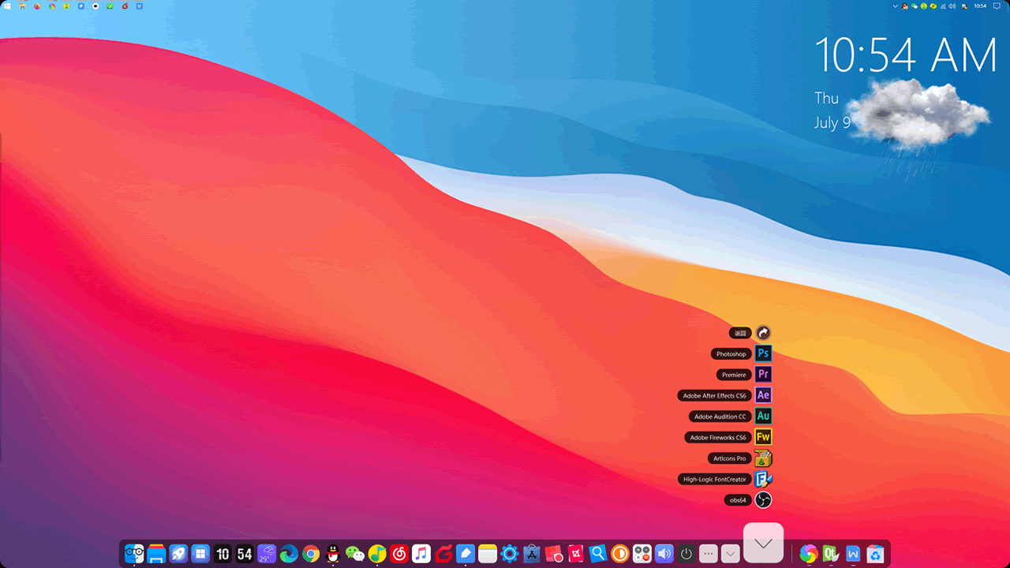Click the power button in dock
Viewport: 1010px width, 568px height.
pos(686,554)
